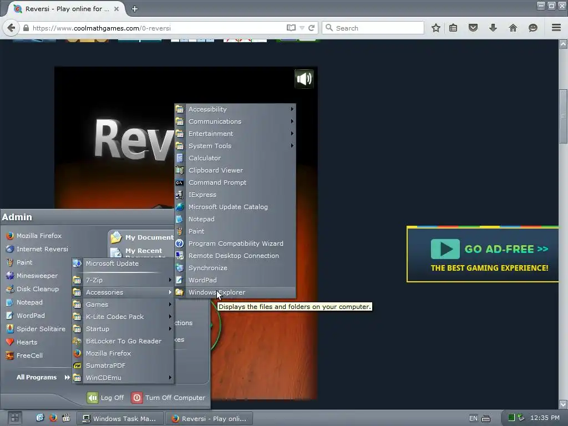Open Downloads arrow icon in toolbar
The image size is (568, 426).
point(493,28)
